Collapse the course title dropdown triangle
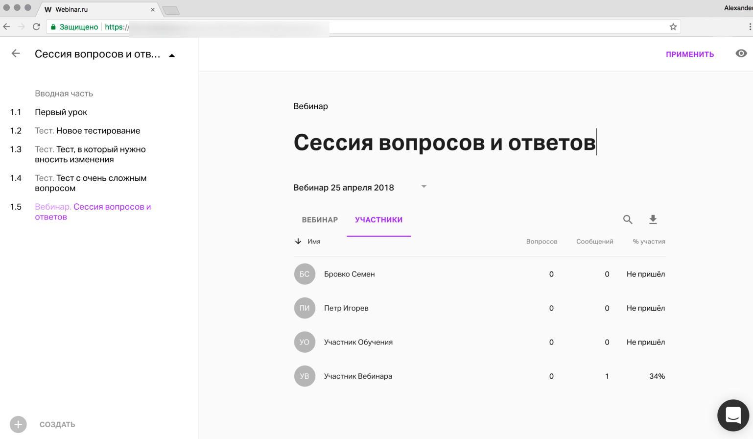Image resolution: width=753 pixels, height=439 pixels. pyautogui.click(x=172, y=55)
